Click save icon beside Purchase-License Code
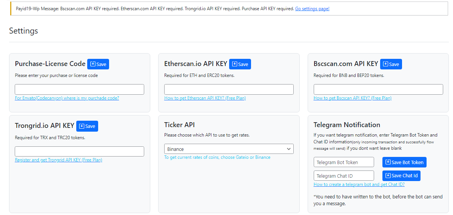Image resolution: width=453 pixels, height=215 pixels. click(x=93, y=64)
